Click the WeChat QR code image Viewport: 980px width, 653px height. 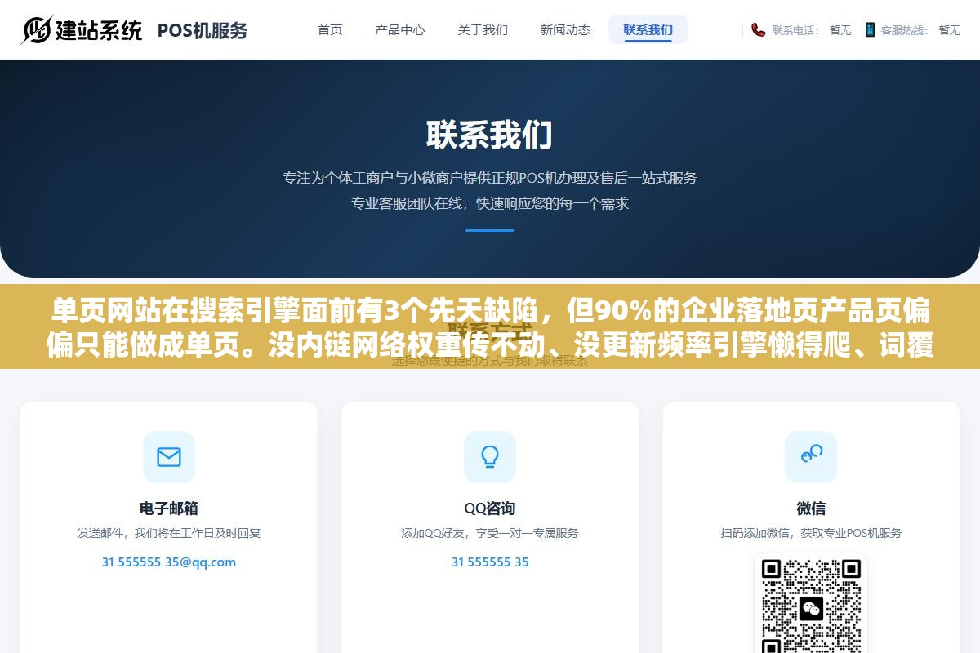(x=811, y=604)
